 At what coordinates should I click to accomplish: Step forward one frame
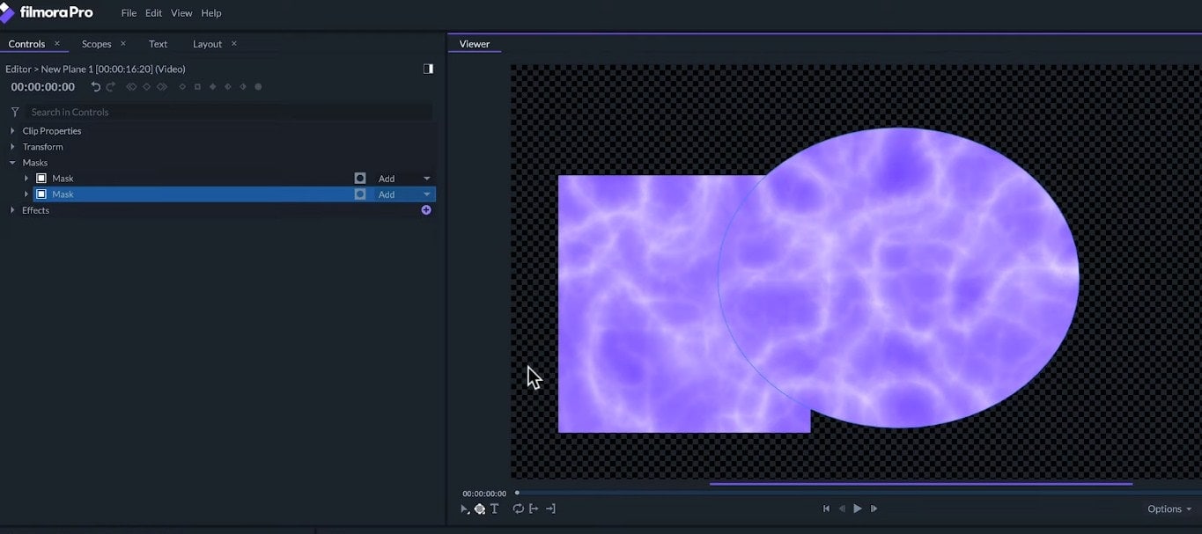[x=874, y=508]
